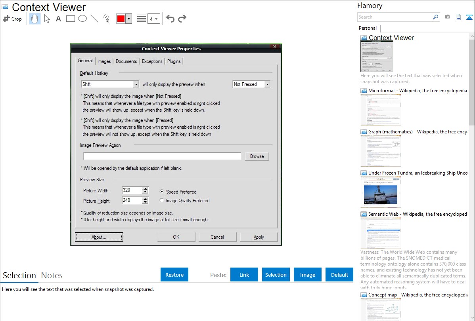
Task: Switch to the Notes tab
Action: coord(52,275)
